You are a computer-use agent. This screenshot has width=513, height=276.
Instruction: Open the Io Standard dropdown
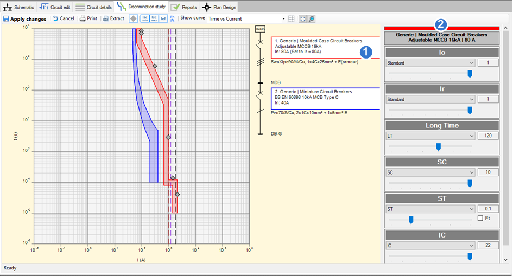click(x=430, y=63)
